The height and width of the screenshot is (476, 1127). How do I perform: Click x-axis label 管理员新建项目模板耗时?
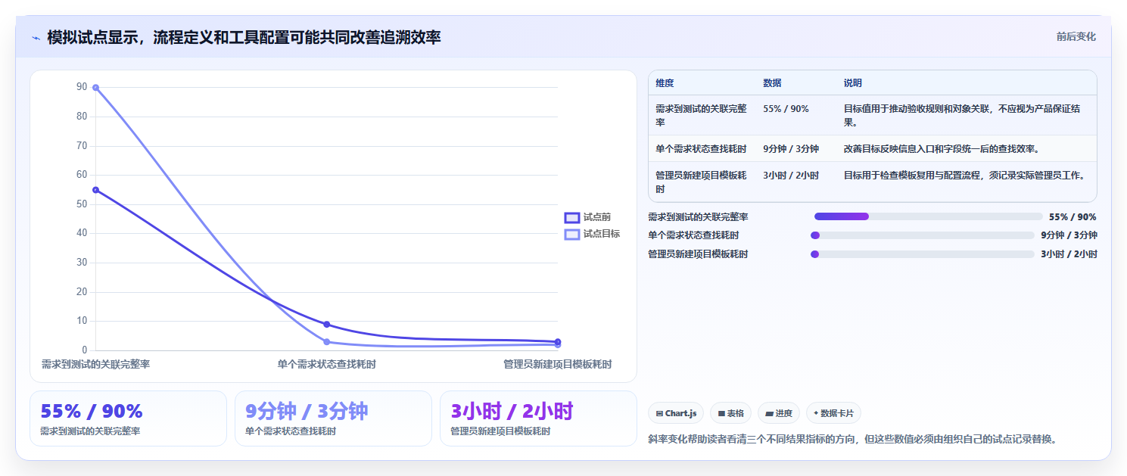tap(557, 364)
